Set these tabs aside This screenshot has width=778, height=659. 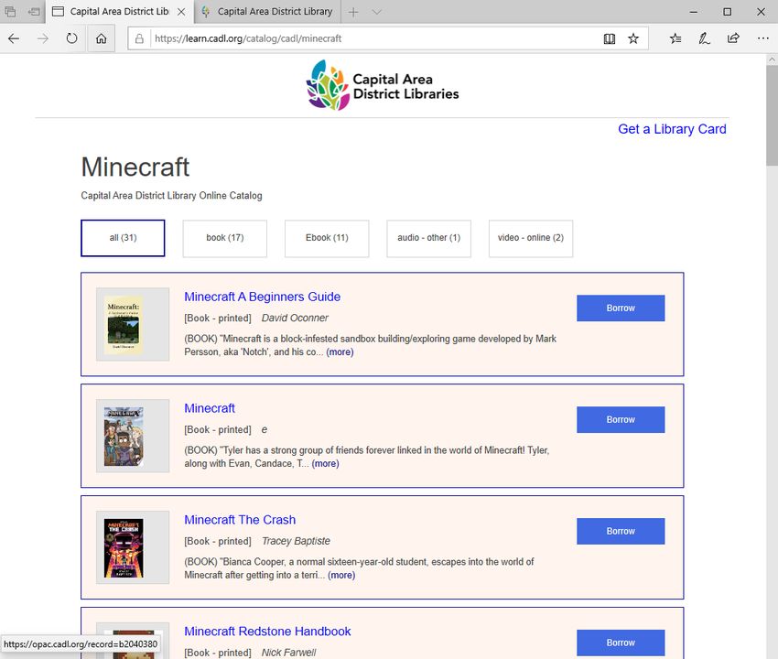click(x=34, y=12)
